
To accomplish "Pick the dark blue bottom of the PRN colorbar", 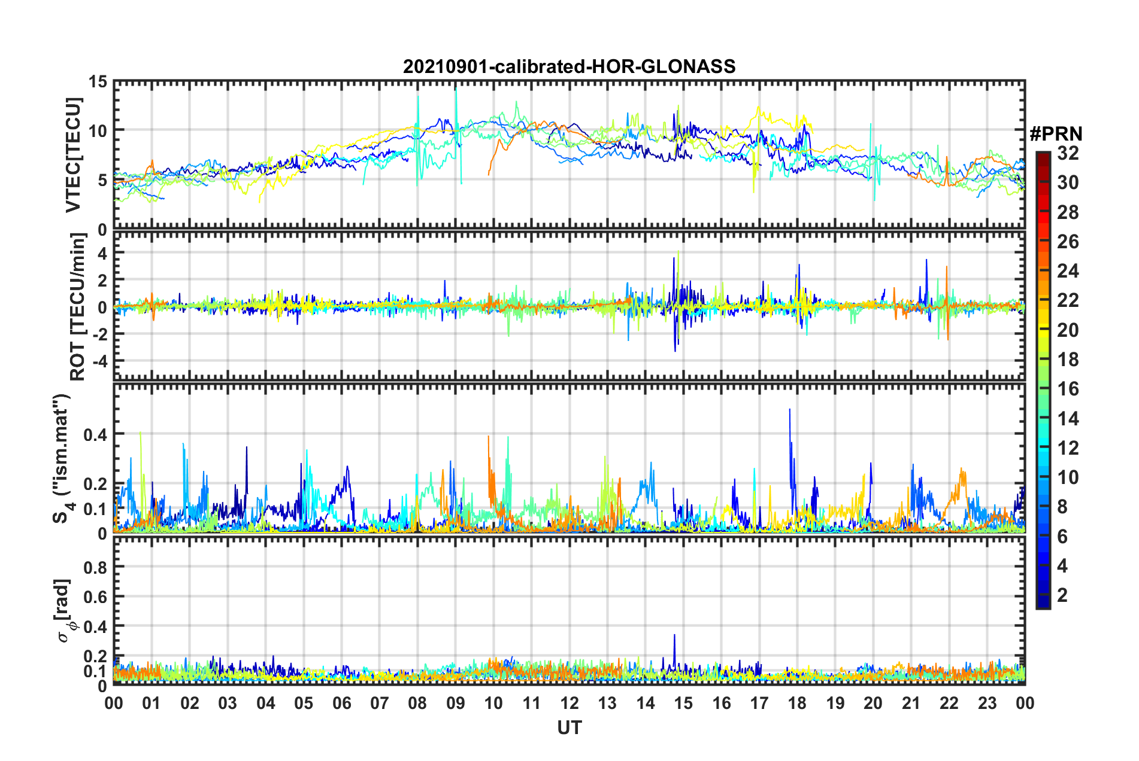I will [x=1043, y=603].
